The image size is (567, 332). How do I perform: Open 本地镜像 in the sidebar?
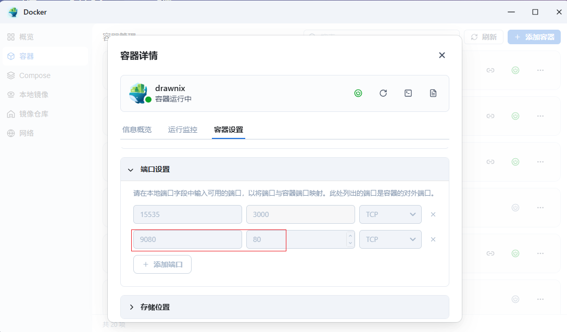click(45, 95)
